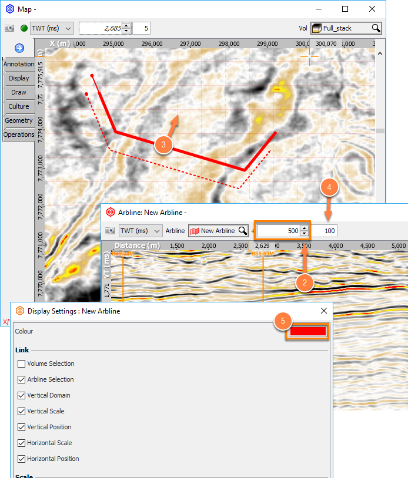Click the New Arbline magnifier search icon
This screenshot has width=408, height=478.
tap(243, 231)
